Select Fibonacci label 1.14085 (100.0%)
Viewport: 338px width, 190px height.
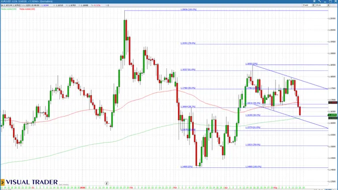point(253,166)
